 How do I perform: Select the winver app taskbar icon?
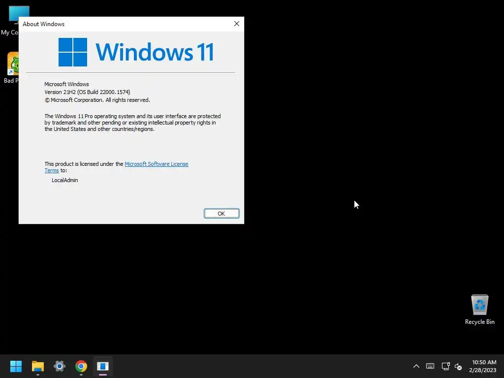(103, 366)
